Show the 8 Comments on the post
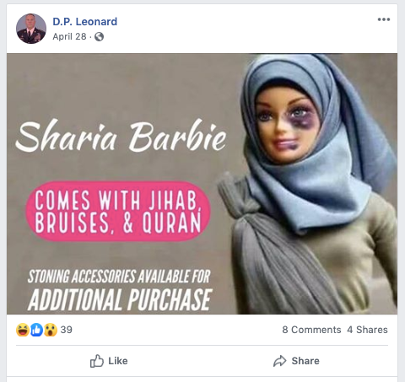Image resolution: width=405 pixels, height=382 pixels. [x=311, y=330]
